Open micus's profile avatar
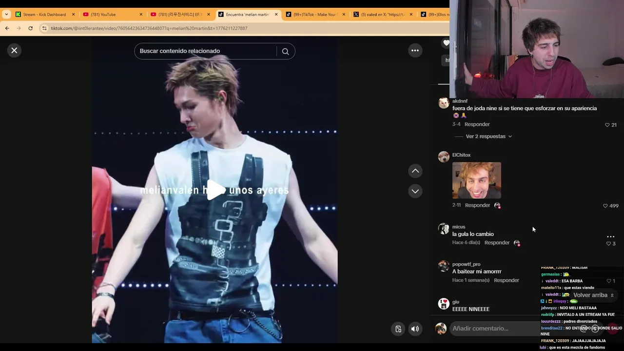Screen dimensions: 624x351 [x=444, y=229]
